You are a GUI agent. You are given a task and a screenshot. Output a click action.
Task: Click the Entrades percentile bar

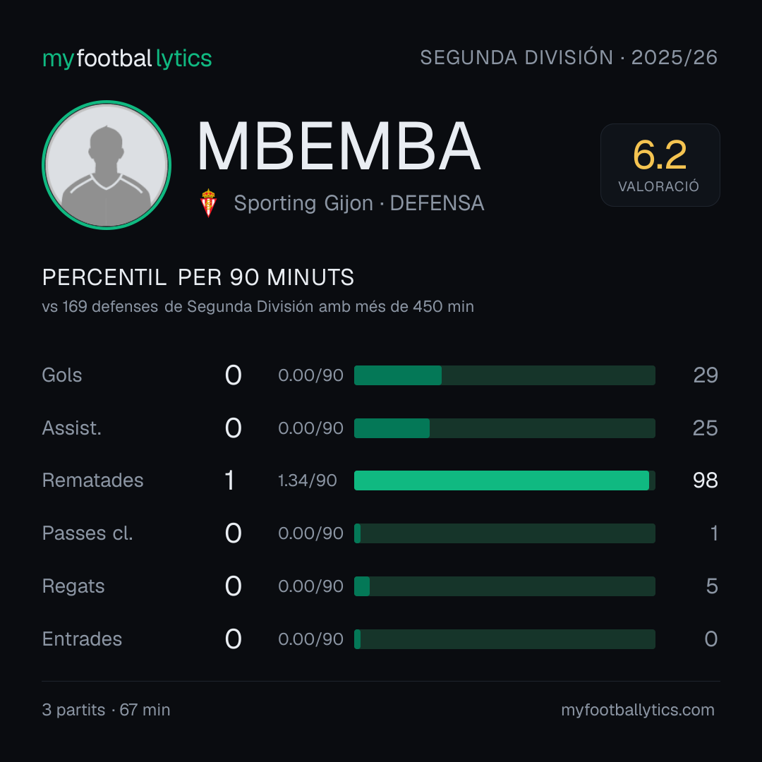[x=504, y=639]
